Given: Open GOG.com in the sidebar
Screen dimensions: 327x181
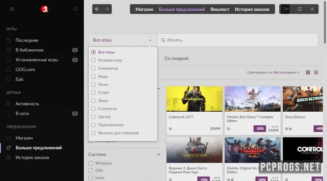Looking at the screenshot, I should click(x=25, y=69).
